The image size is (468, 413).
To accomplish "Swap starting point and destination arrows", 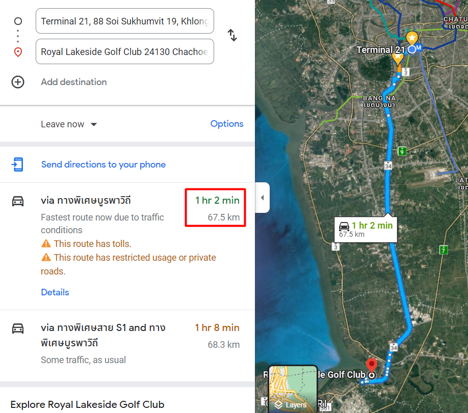I will click(232, 35).
